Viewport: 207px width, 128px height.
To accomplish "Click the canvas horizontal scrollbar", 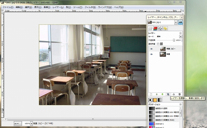I will (x=77, y=119).
